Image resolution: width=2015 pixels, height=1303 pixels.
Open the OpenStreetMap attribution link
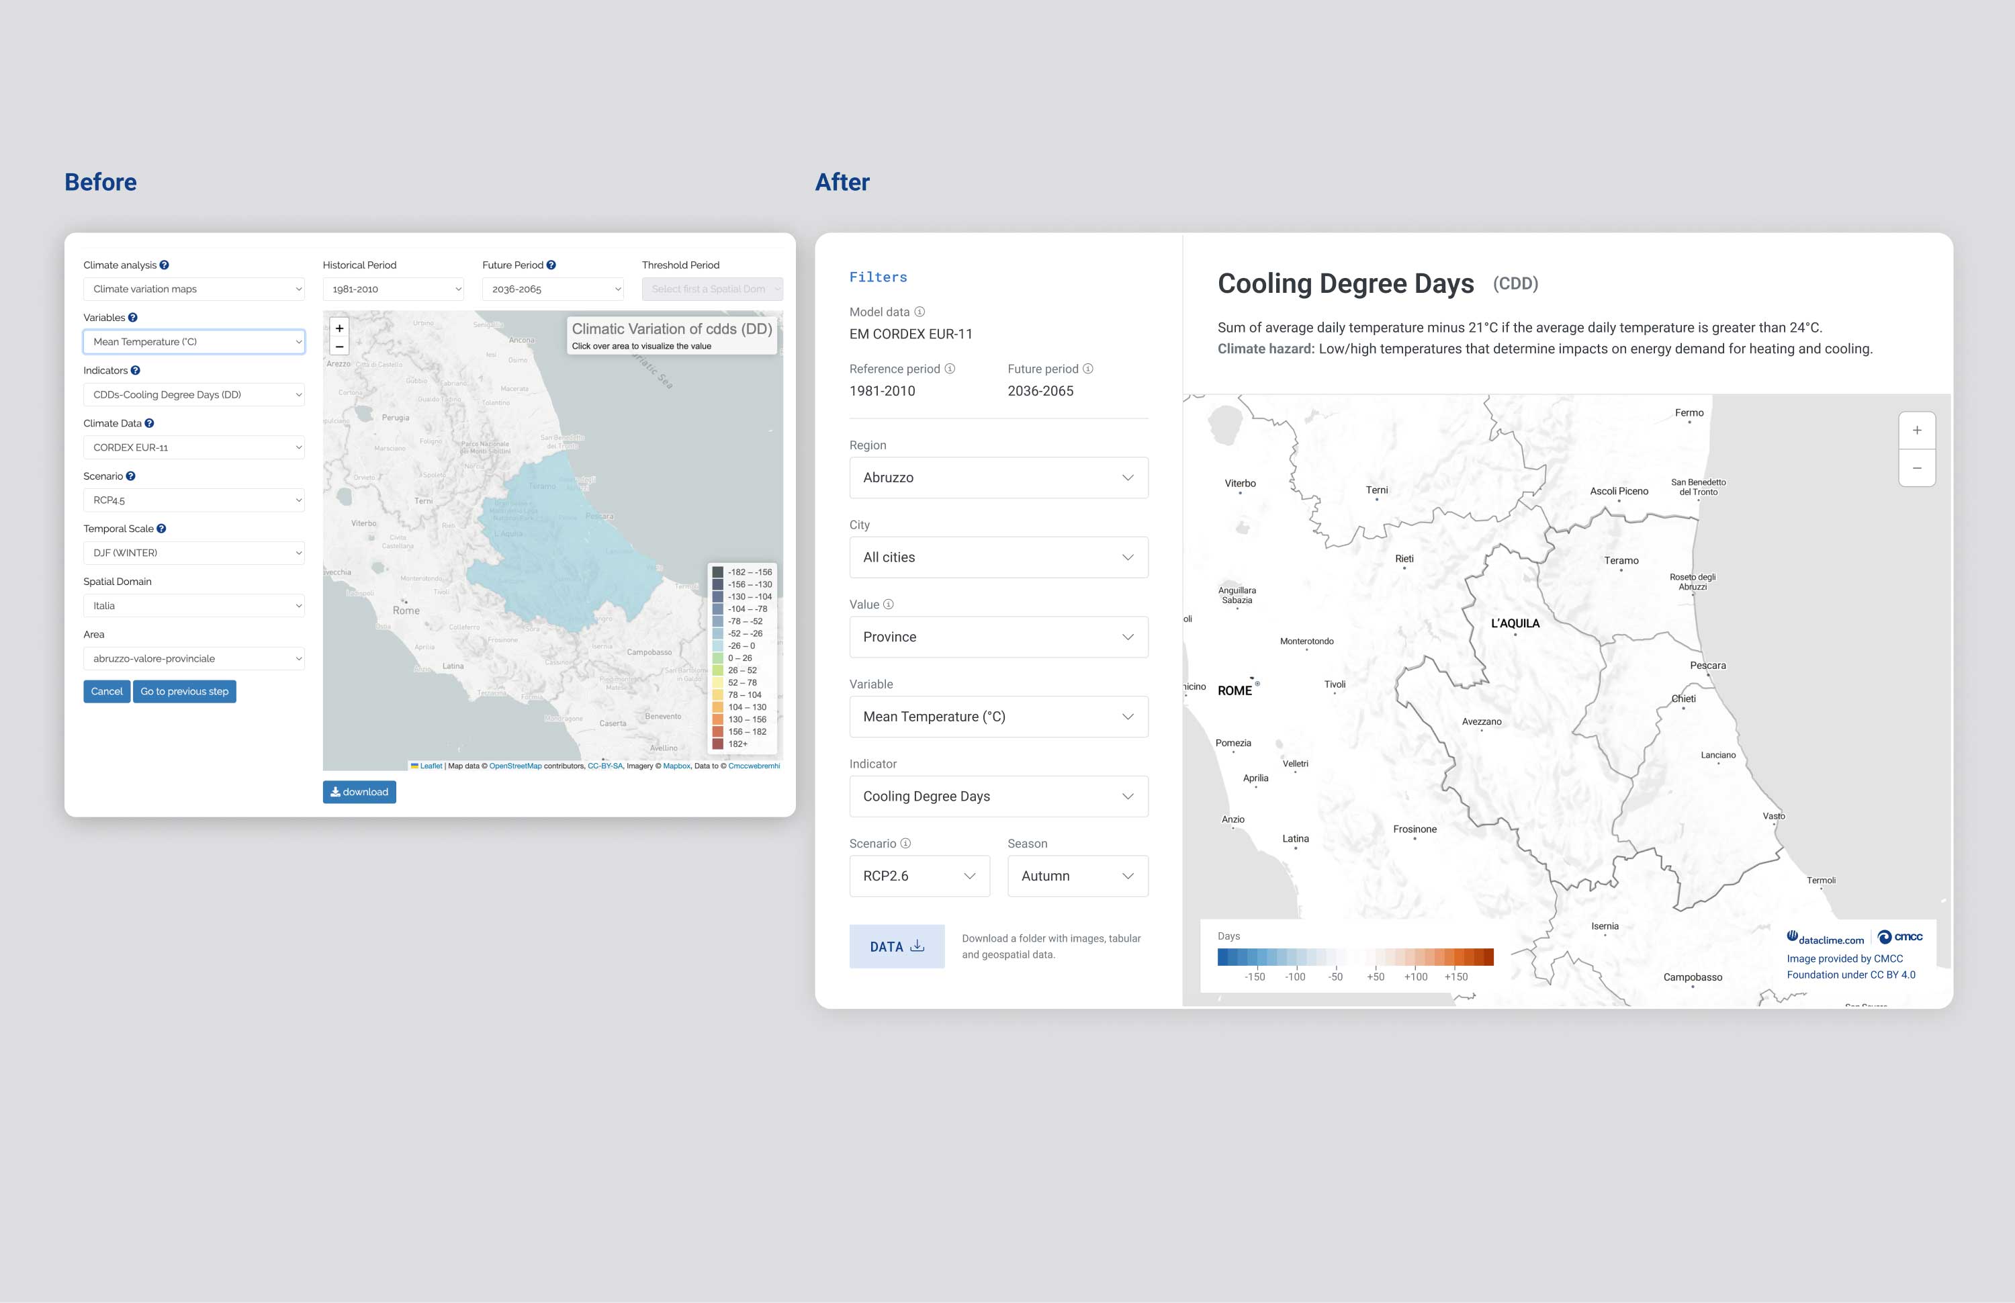coord(516,766)
